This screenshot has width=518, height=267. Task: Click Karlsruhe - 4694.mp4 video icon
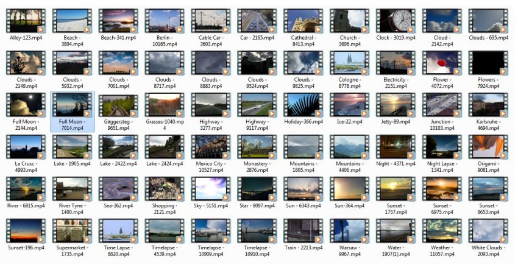488,105
